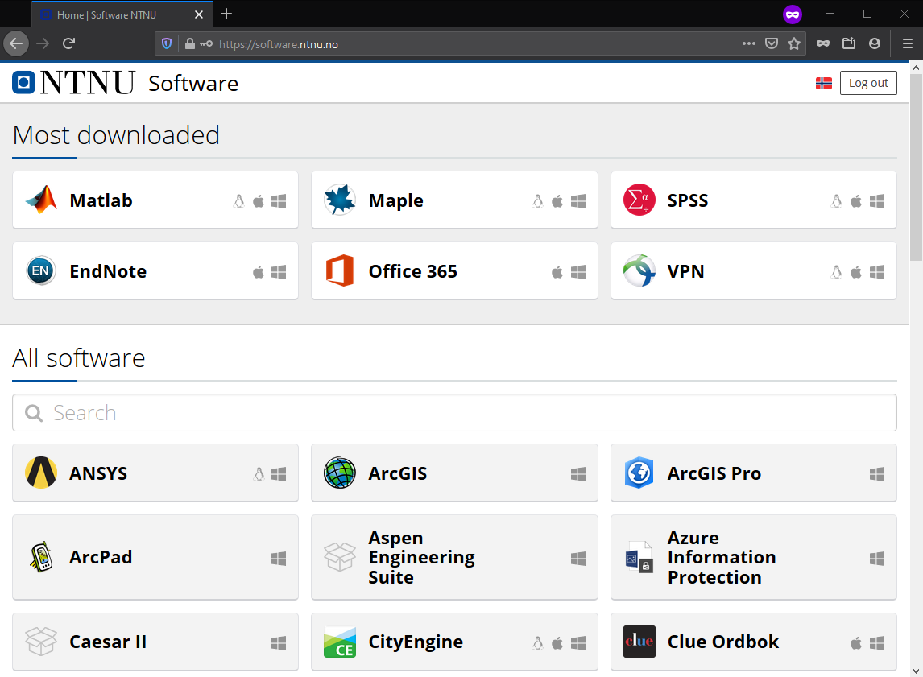Click the Windows icon on ArcGIS Pro card
Image resolution: width=923 pixels, height=677 pixels.
click(877, 474)
